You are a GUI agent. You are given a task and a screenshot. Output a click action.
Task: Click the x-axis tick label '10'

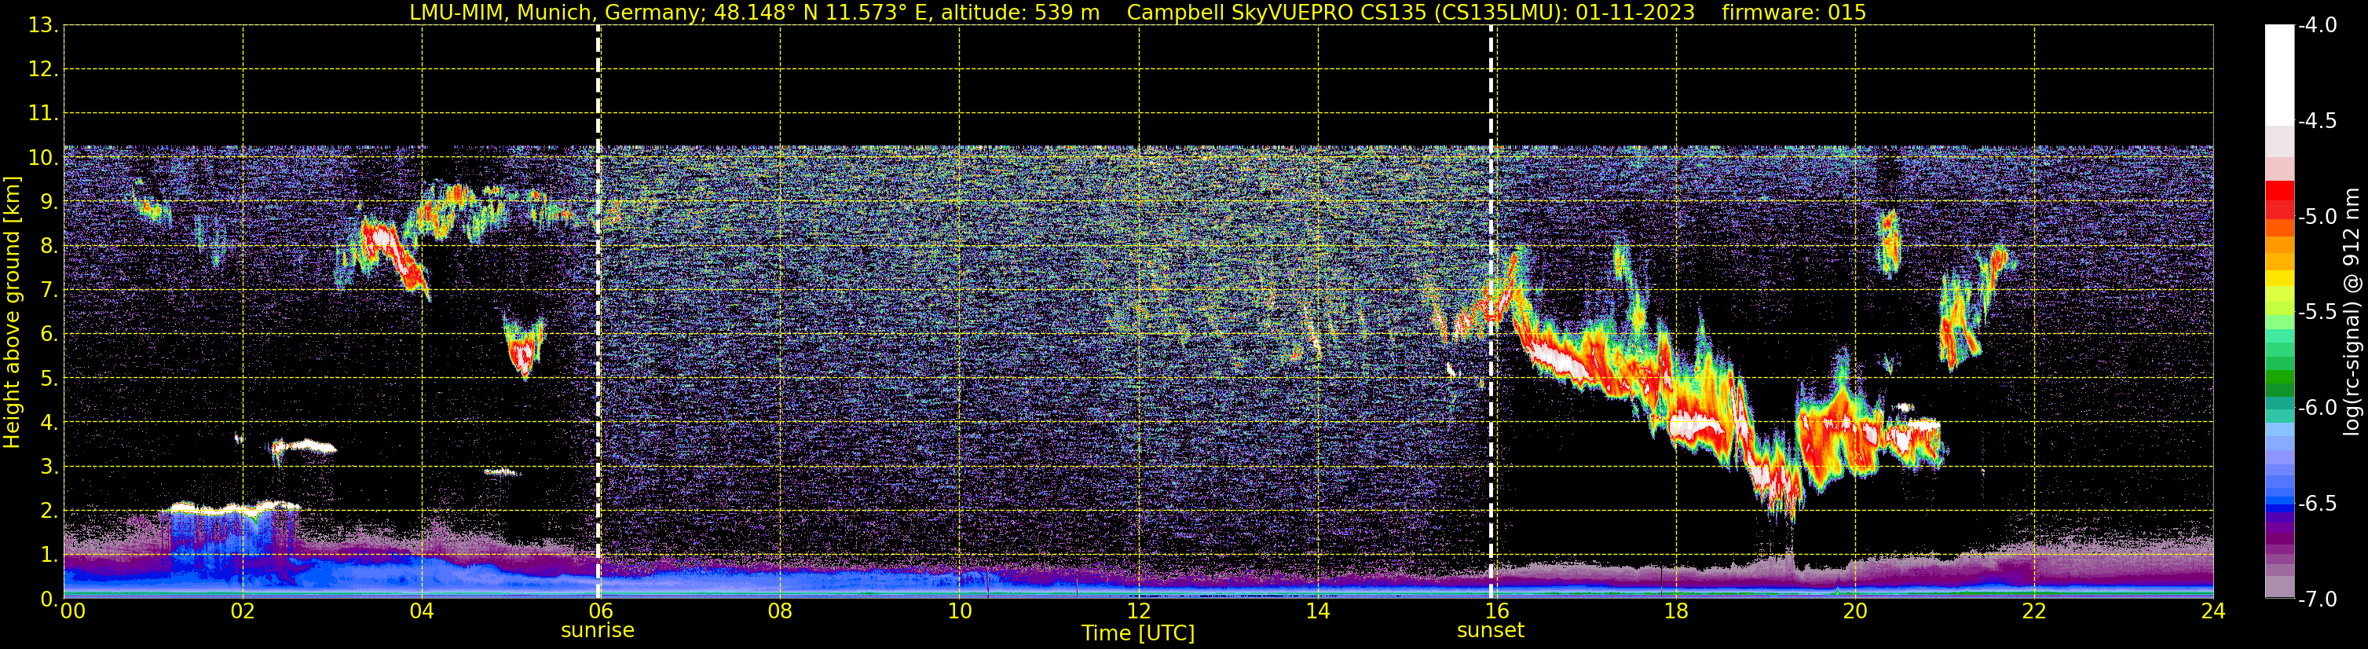(960, 611)
